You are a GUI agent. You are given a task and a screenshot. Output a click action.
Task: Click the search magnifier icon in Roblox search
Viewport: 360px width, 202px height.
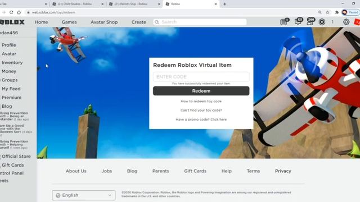(157, 22)
